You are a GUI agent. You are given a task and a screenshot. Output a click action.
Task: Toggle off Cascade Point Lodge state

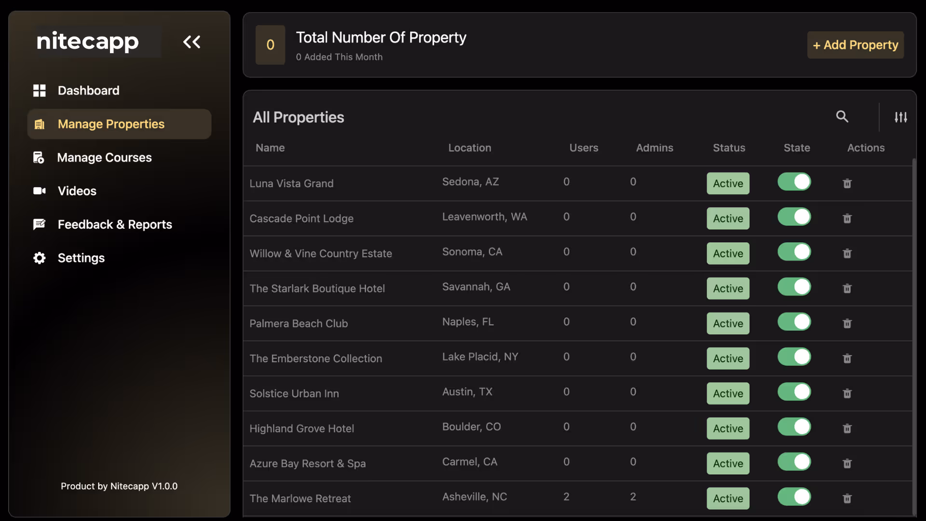794,217
